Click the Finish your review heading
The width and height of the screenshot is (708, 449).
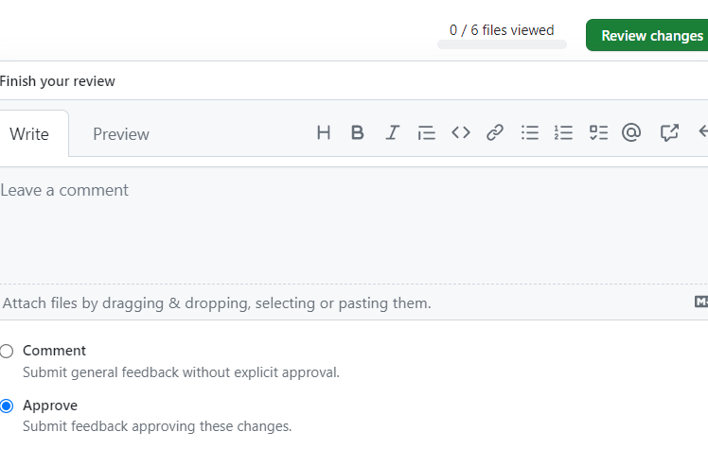(58, 81)
